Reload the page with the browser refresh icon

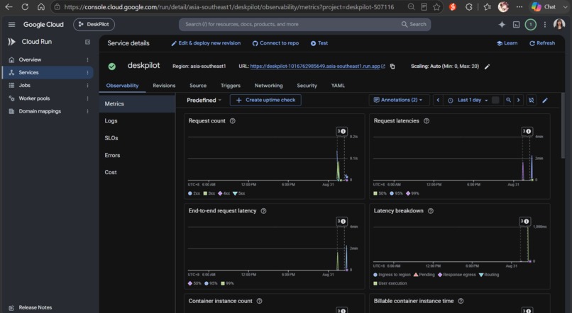click(25, 6)
